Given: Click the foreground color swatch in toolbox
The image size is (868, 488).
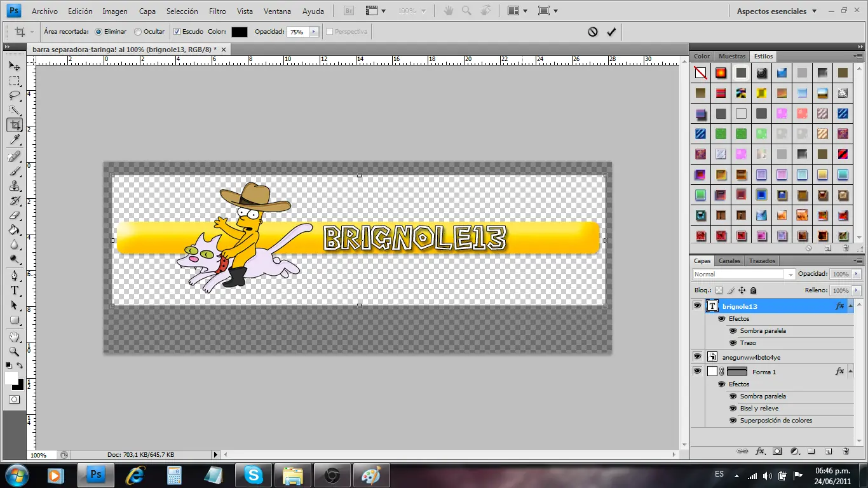Looking at the screenshot, I should [11, 378].
